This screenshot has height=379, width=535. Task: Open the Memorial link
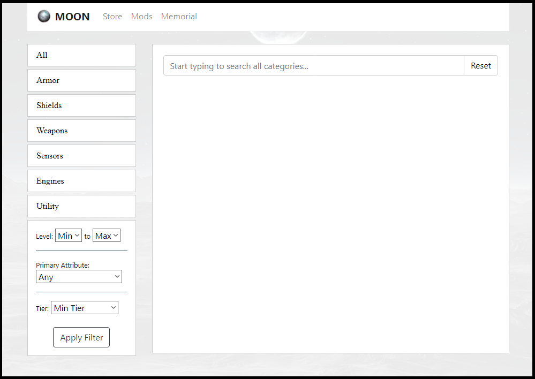[179, 17]
